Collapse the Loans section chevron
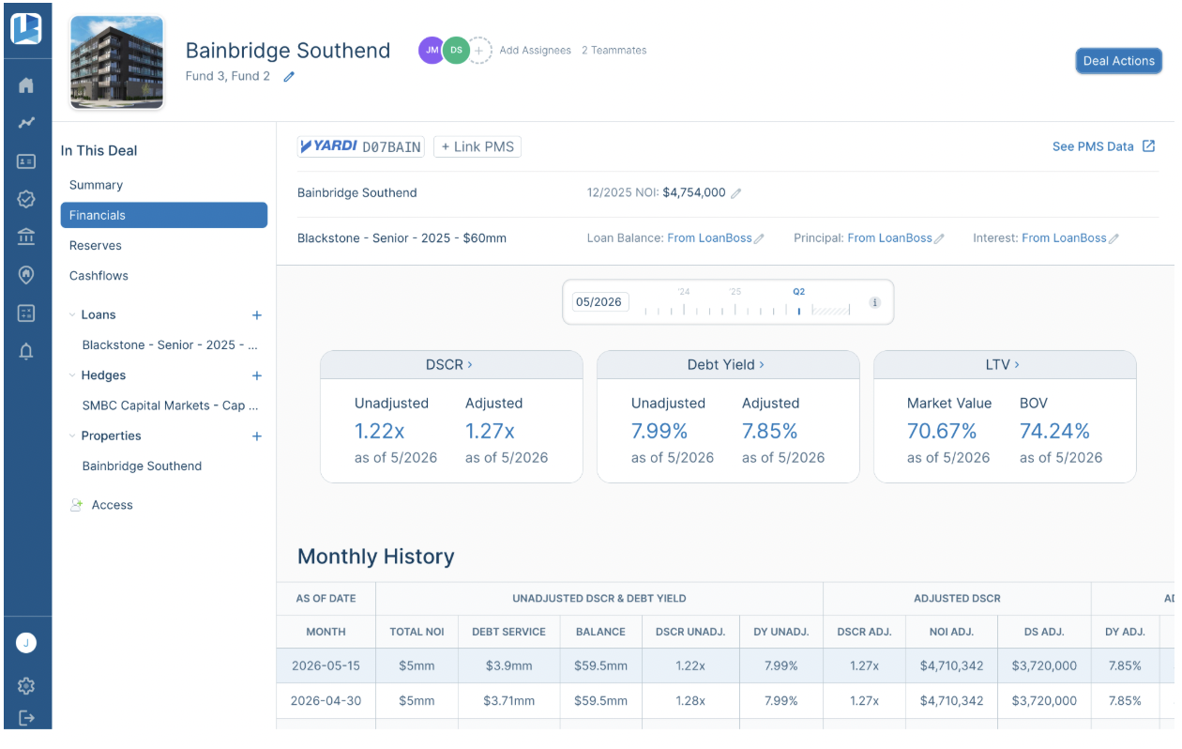The width and height of the screenshot is (1182, 749). click(72, 315)
